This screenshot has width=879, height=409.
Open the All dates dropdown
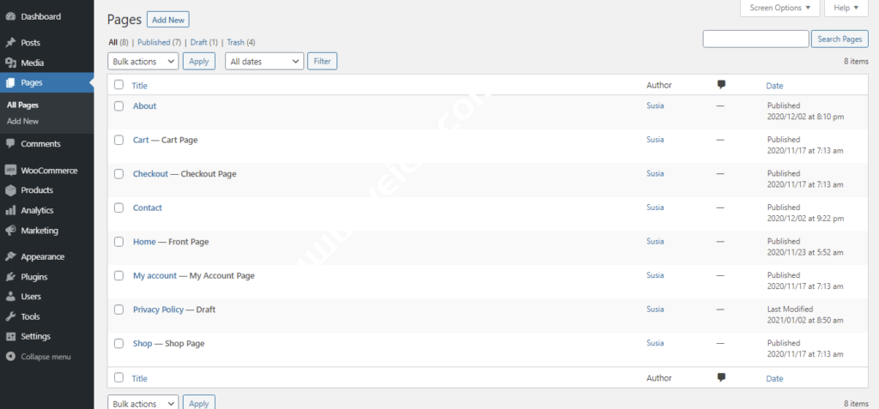point(264,62)
